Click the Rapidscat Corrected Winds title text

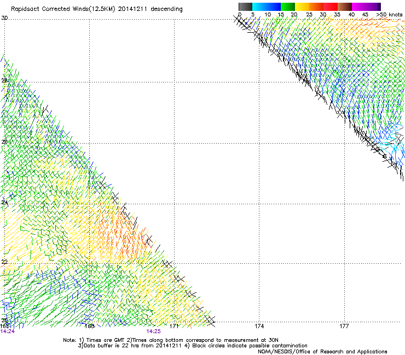pos(97,9)
